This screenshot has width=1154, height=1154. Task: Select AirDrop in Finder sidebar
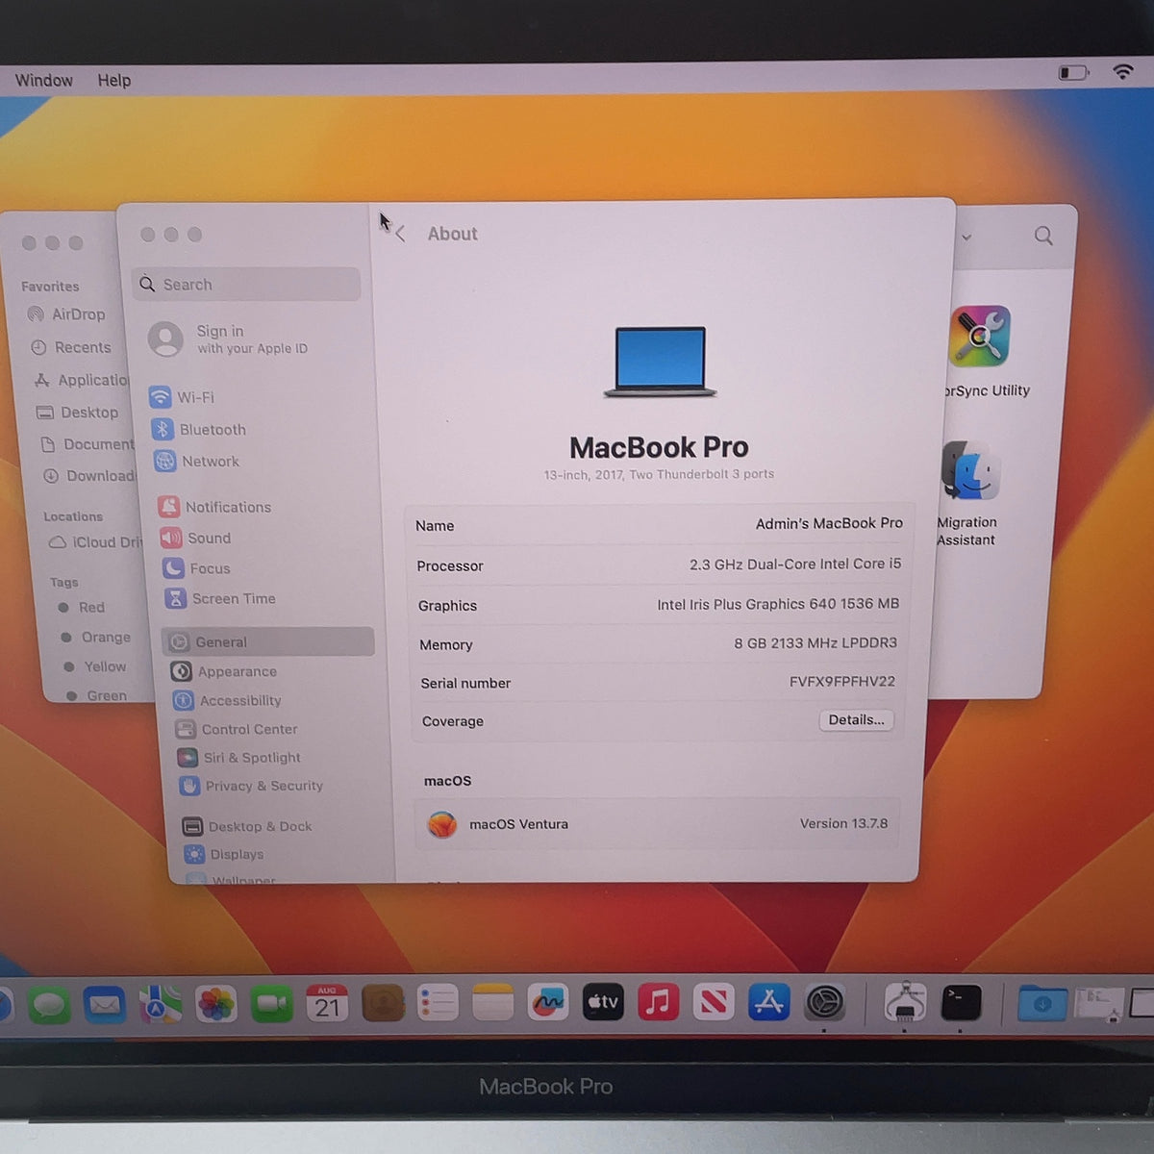click(66, 314)
